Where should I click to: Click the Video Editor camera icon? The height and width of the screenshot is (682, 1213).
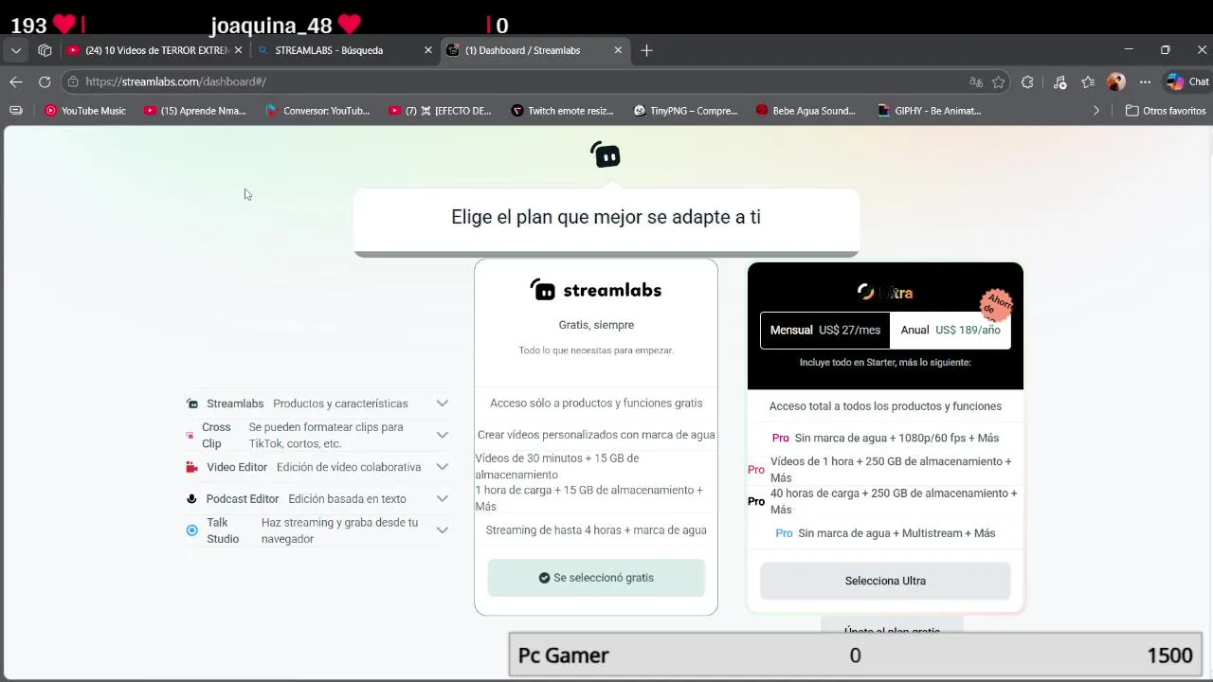pyautogui.click(x=191, y=467)
